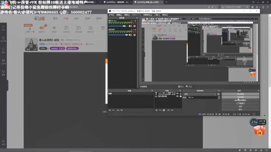Mute the Mic/Aux speaker icon in OBS mixer
The width and height of the screenshot is (271, 152).
[130, 26]
